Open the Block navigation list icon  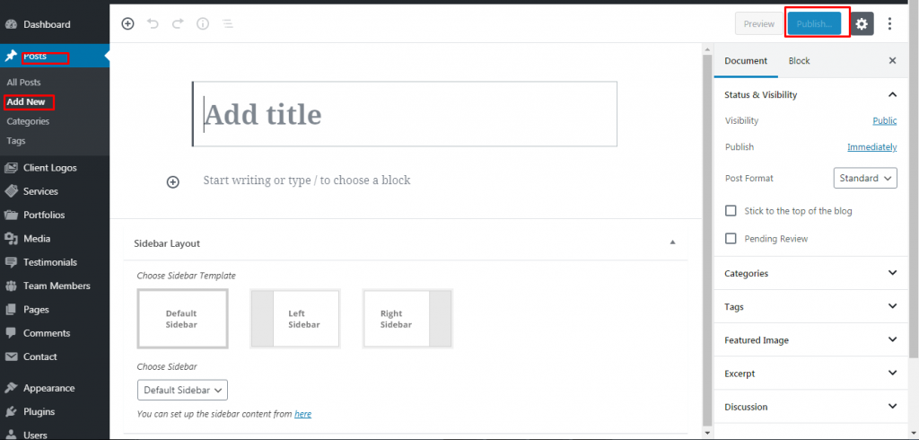click(227, 23)
